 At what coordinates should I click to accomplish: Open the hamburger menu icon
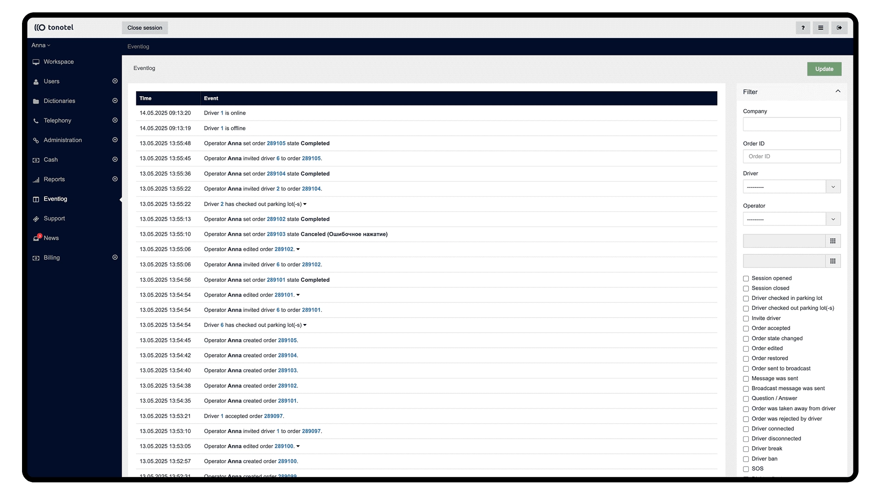coord(820,28)
